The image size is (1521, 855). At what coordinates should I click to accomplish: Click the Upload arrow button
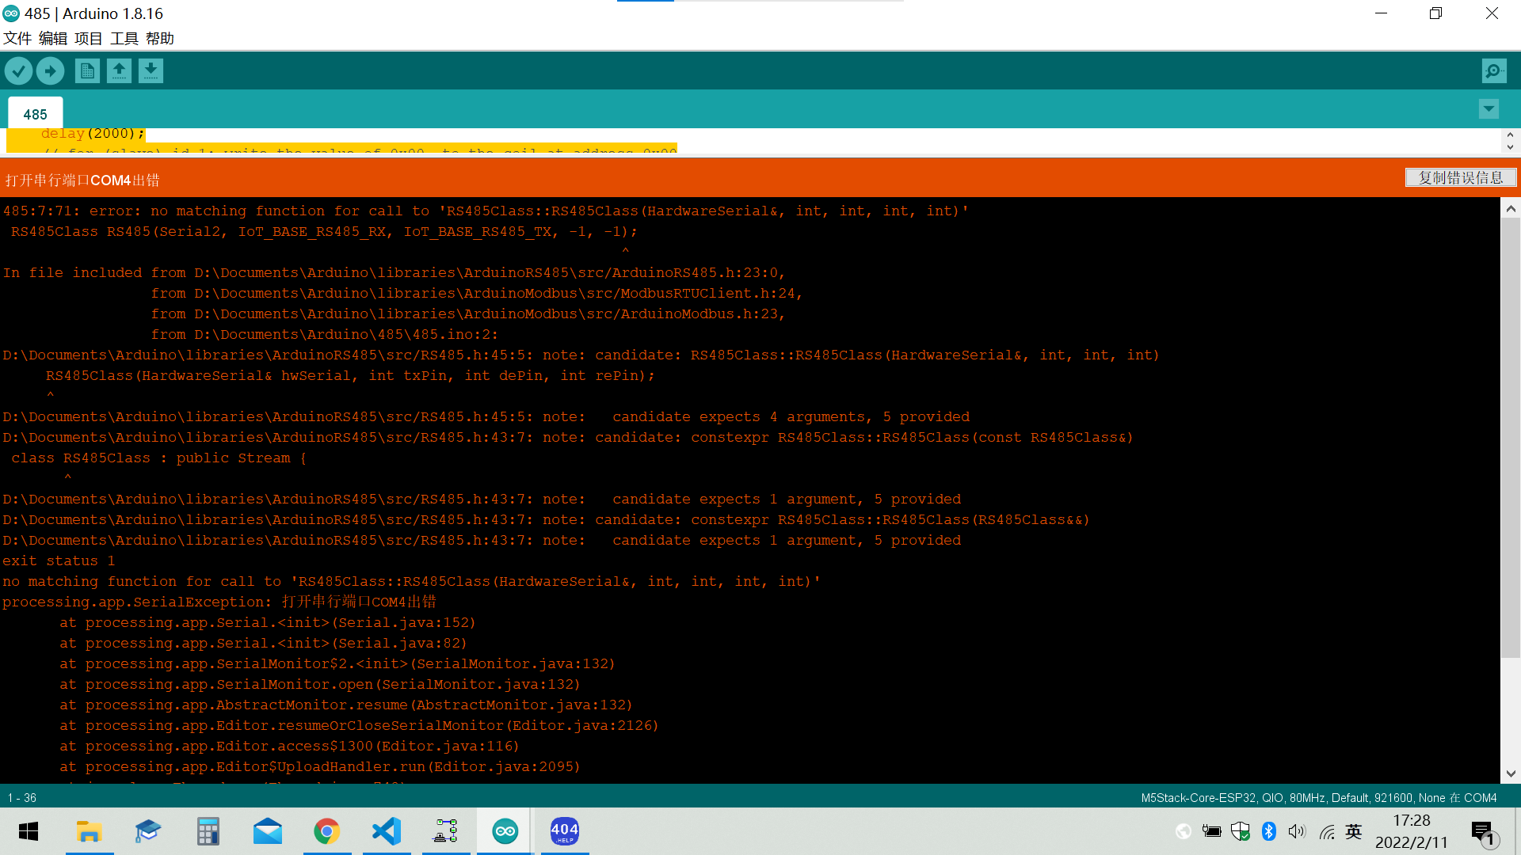(x=50, y=71)
